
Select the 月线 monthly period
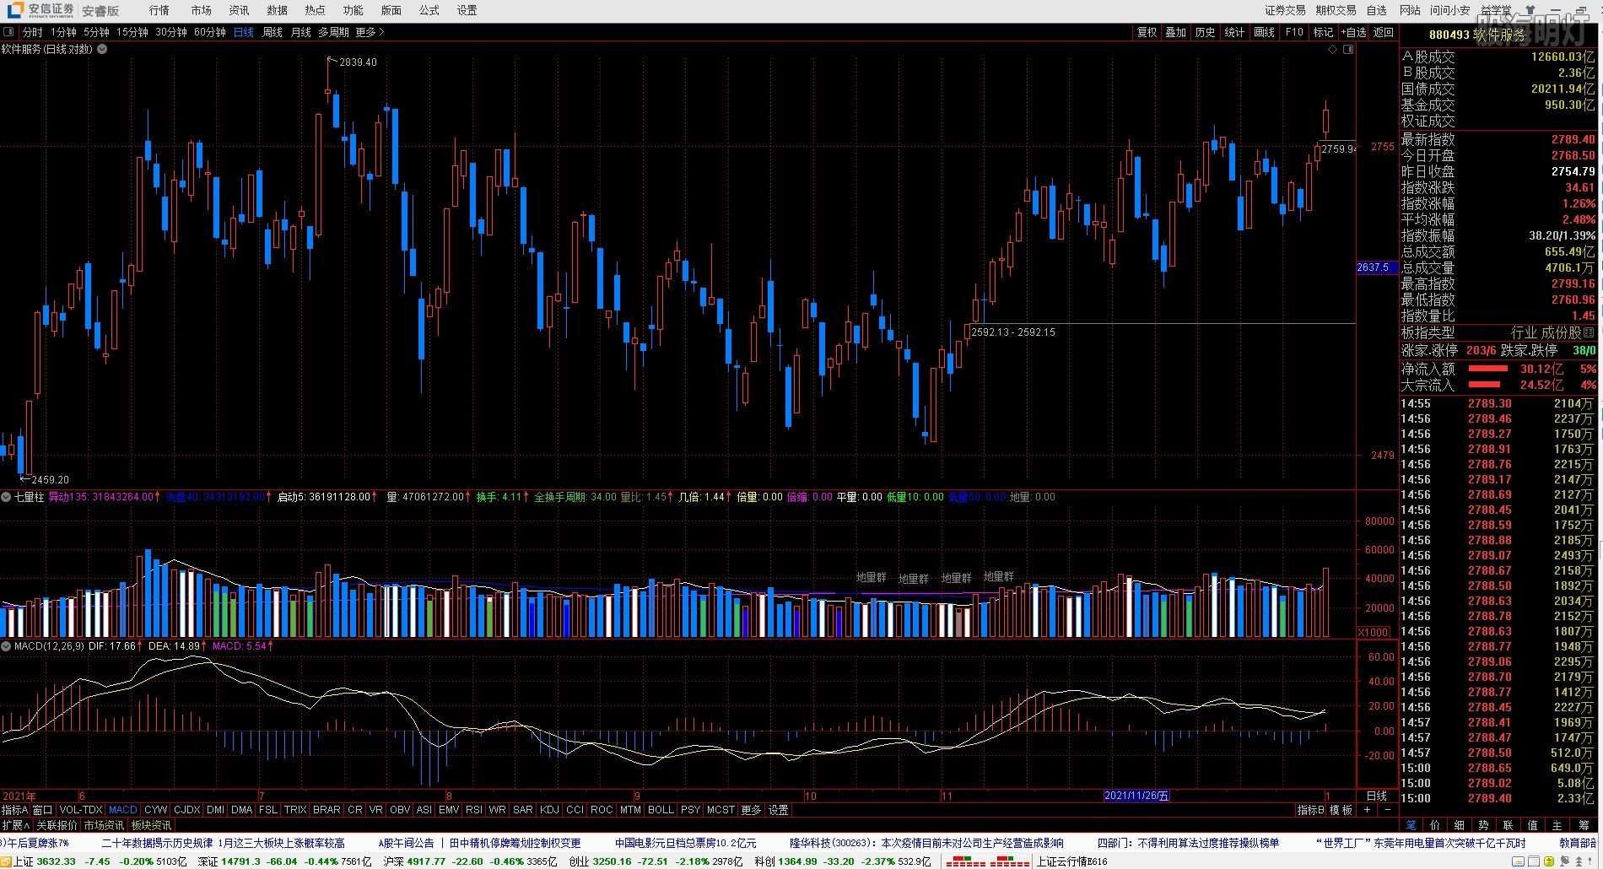[301, 32]
